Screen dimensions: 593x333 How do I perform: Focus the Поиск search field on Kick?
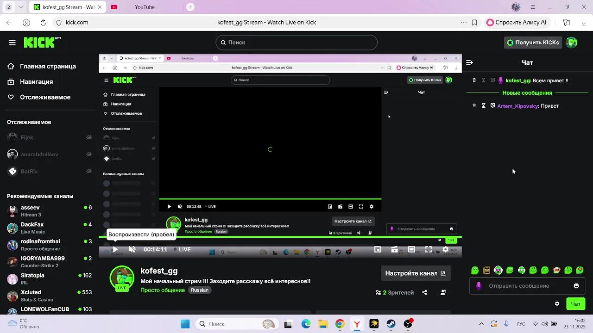[x=296, y=43]
